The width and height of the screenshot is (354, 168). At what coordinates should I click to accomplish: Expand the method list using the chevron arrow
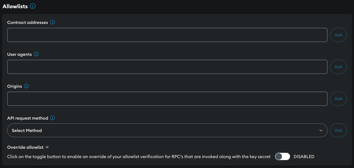321,130
